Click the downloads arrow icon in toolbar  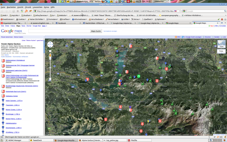(22, 11)
